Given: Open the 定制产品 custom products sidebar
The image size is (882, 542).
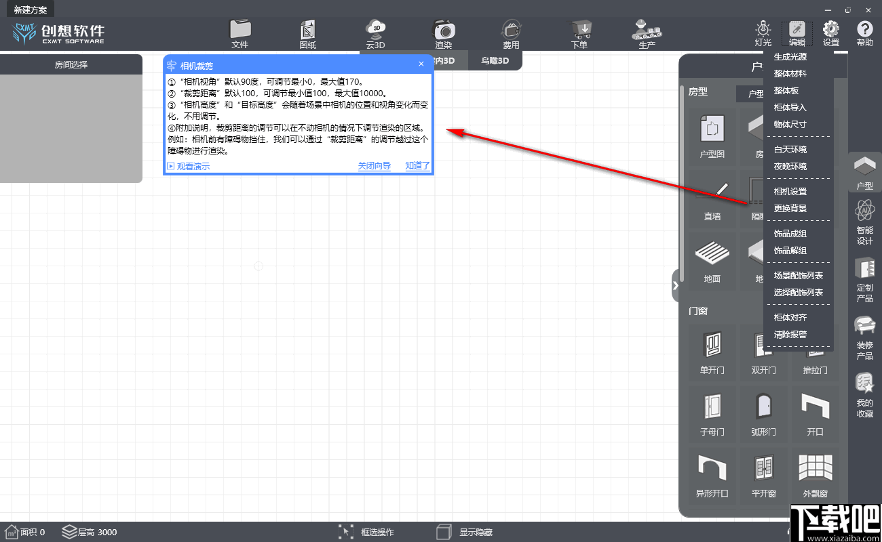Looking at the screenshot, I should coord(865,280).
